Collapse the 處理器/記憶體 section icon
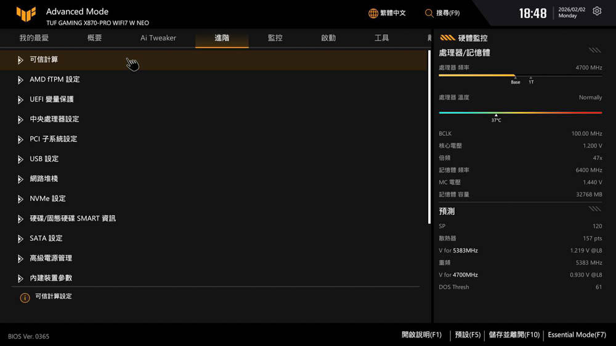This screenshot has height=346, width=616. [x=594, y=51]
